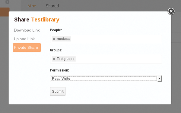Open the Shared libraries tab
181x113 pixels.
(52, 6)
